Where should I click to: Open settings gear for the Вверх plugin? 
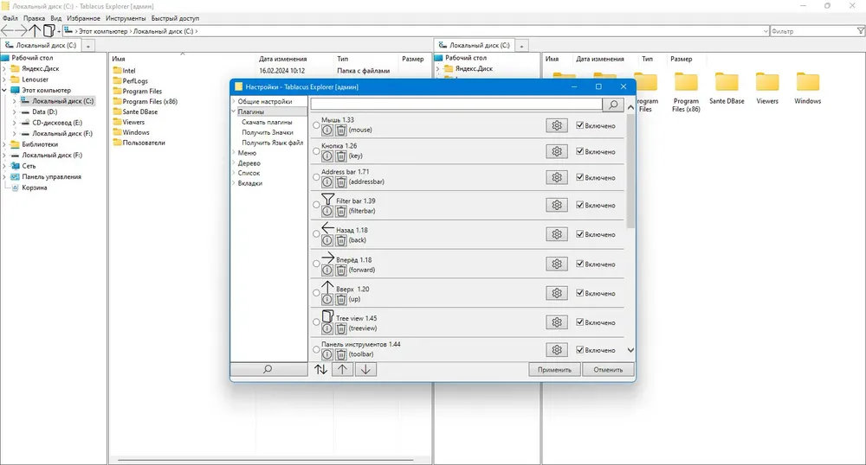pos(557,293)
